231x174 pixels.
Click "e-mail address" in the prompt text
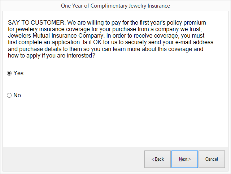193,42
